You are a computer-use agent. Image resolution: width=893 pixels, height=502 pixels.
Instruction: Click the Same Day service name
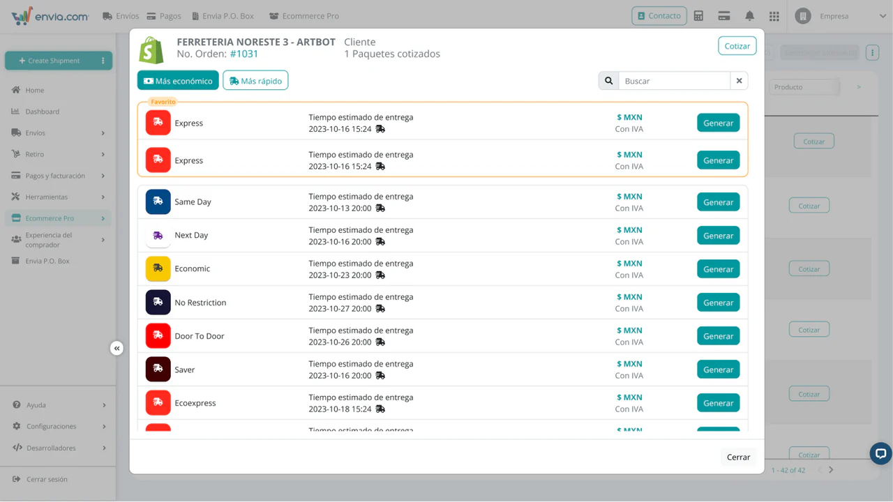point(193,202)
